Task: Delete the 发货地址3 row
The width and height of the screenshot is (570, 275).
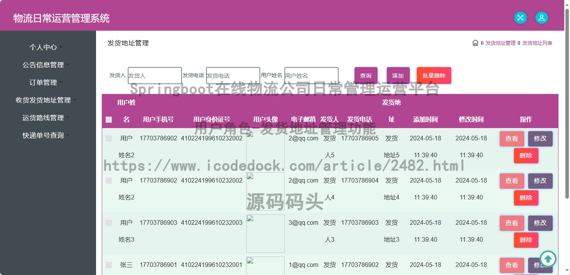Action: click(x=526, y=240)
